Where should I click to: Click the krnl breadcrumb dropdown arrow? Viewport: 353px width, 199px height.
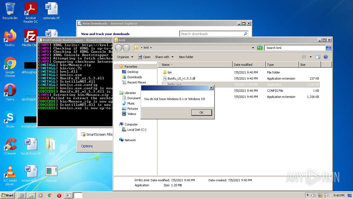pyautogui.click(x=151, y=48)
